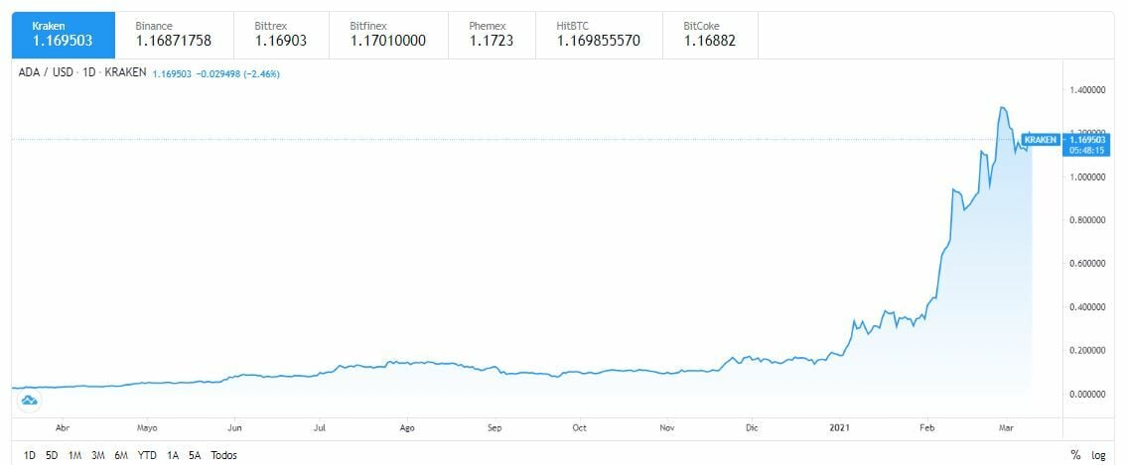This screenshot has width=1127, height=465.
Task: Show the 6M time range
Action: (121, 455)
